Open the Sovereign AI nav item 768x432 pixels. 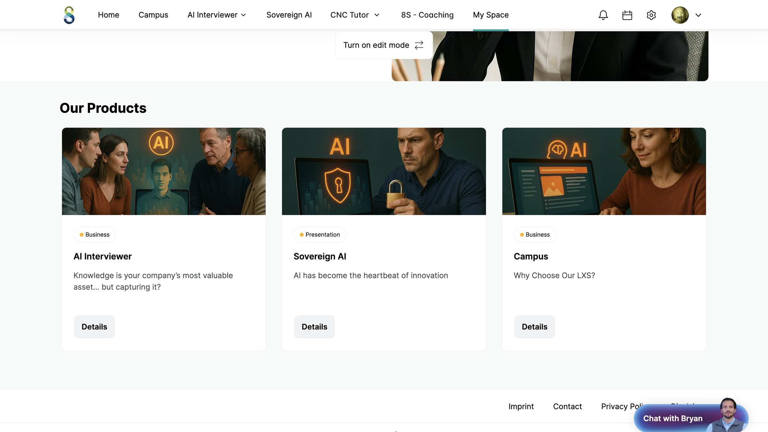[x=289, y=15]
